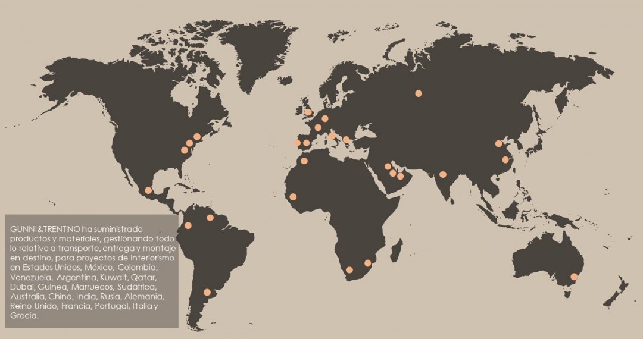
Task: Select the marker on the United Kingdom
Action: click(x=308, y=112)
